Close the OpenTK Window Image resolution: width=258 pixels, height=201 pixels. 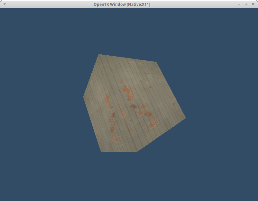tap(253, 4)
